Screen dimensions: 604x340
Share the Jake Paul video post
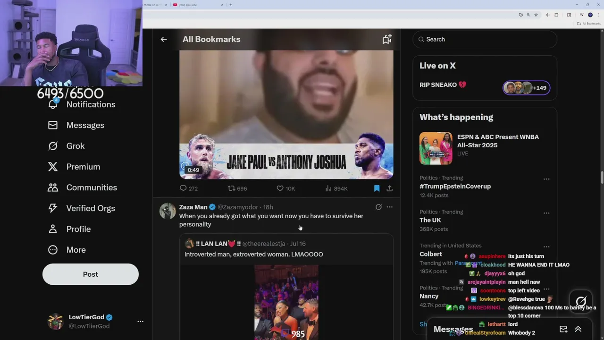pyautogui.click(x=389, y=188)
